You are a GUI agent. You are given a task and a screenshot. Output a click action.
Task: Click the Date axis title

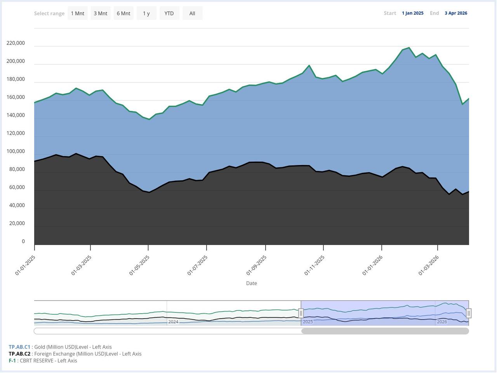[251, 283]
